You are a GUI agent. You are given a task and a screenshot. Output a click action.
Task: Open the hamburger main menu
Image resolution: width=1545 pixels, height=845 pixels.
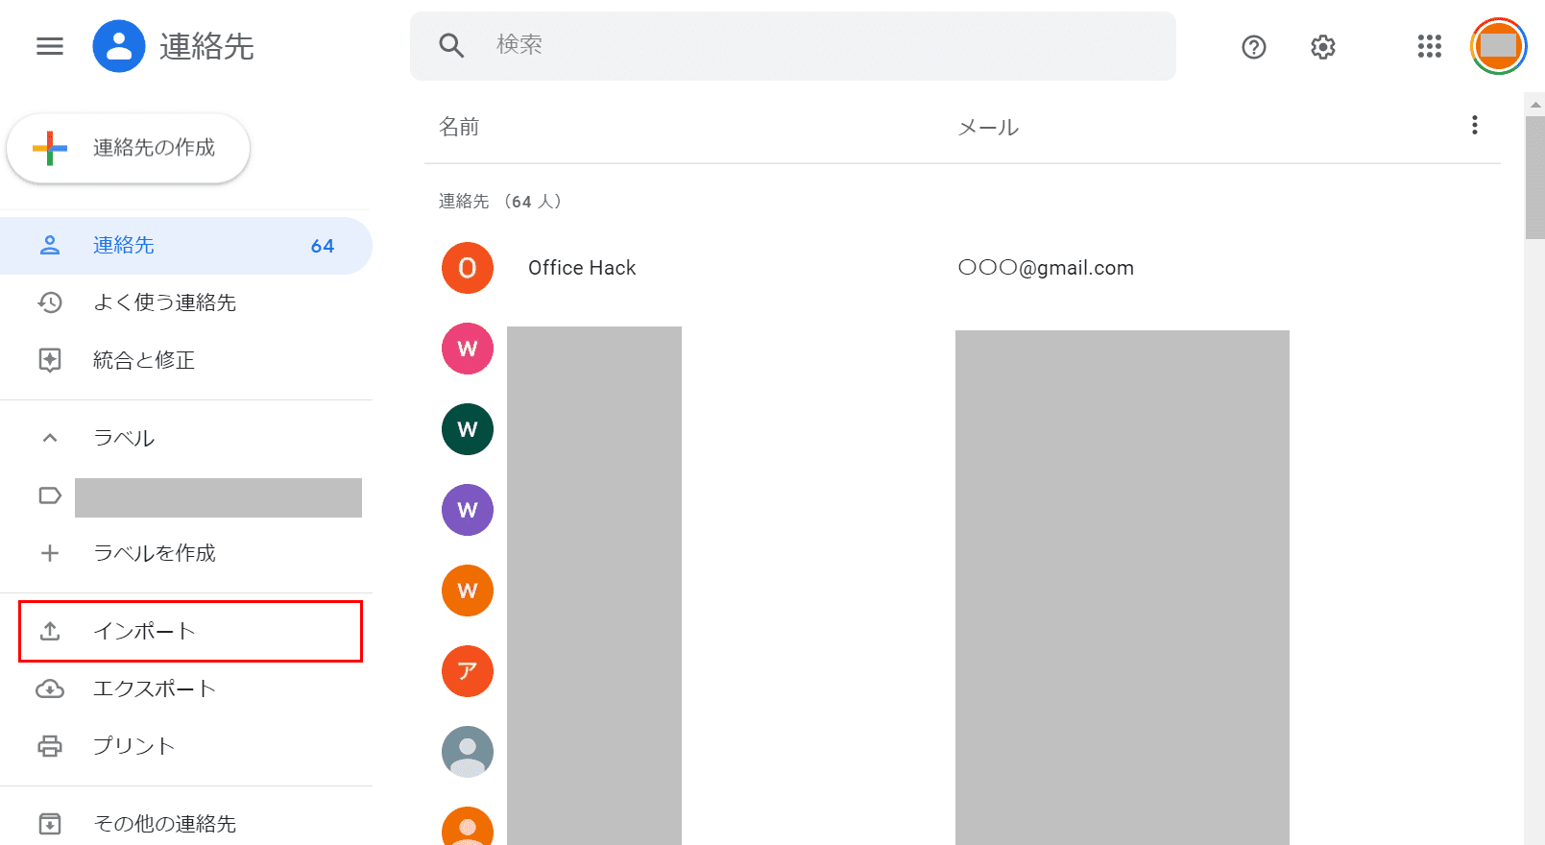coord(50,46)
